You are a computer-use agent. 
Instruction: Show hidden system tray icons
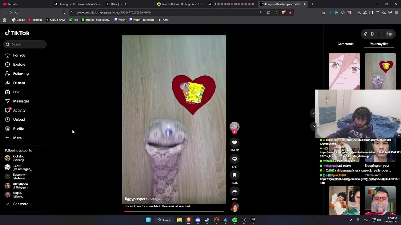(351, 220)
